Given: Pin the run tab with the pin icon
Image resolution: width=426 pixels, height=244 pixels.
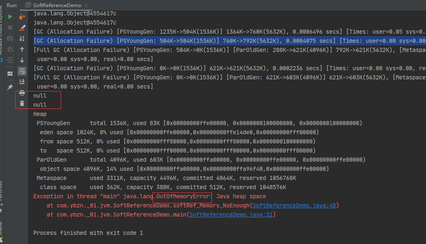Looking at the screenshot, I should click(10, 87).
